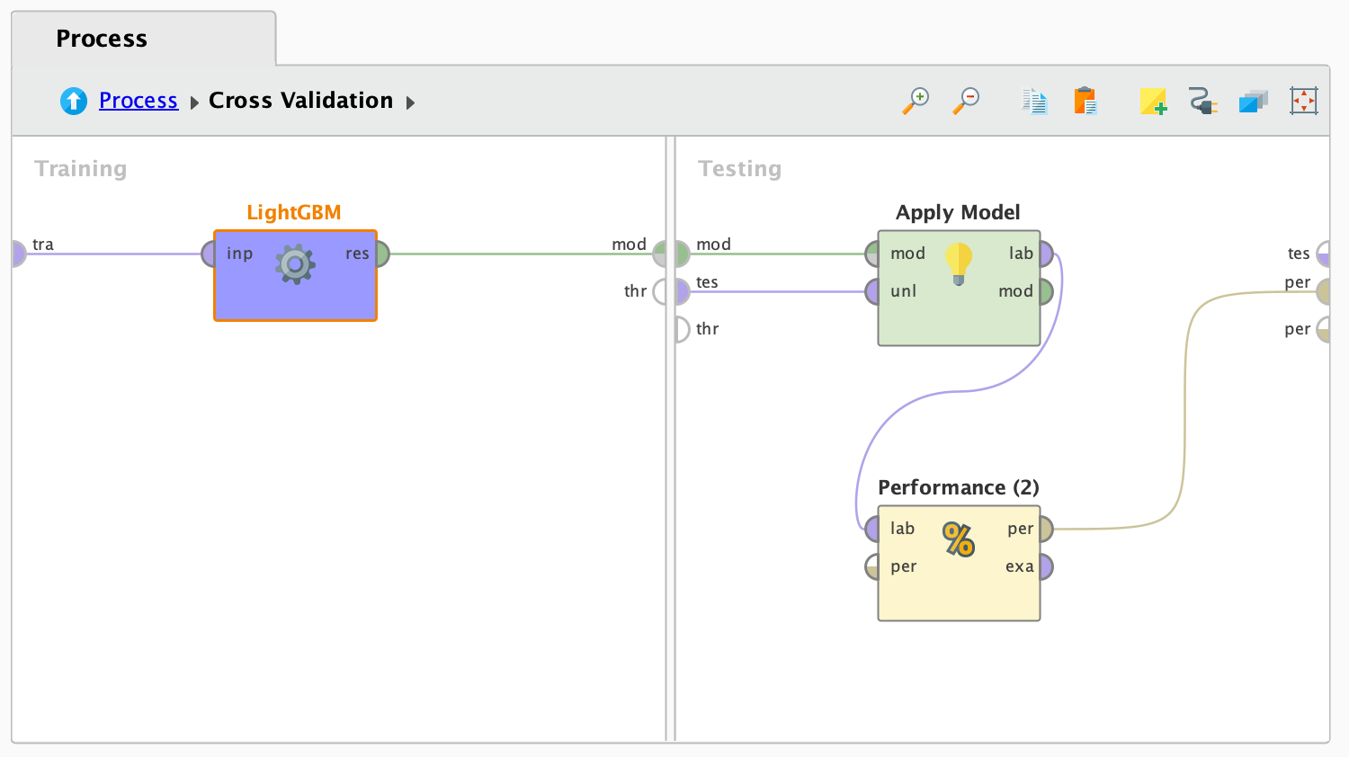The height and width of the screenshot is (757, 1349).
Task: Click the copy documents toolbar icon
Action: [x=1034, y=101]
